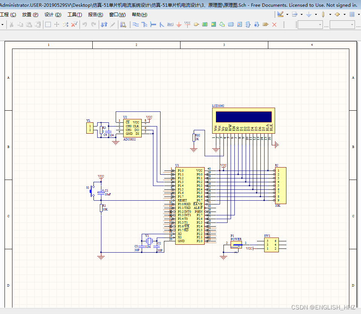Select the Place Signal Harness tool
Image resolution: width=361 pixels, height=314 pixels.
coord(153,24)
